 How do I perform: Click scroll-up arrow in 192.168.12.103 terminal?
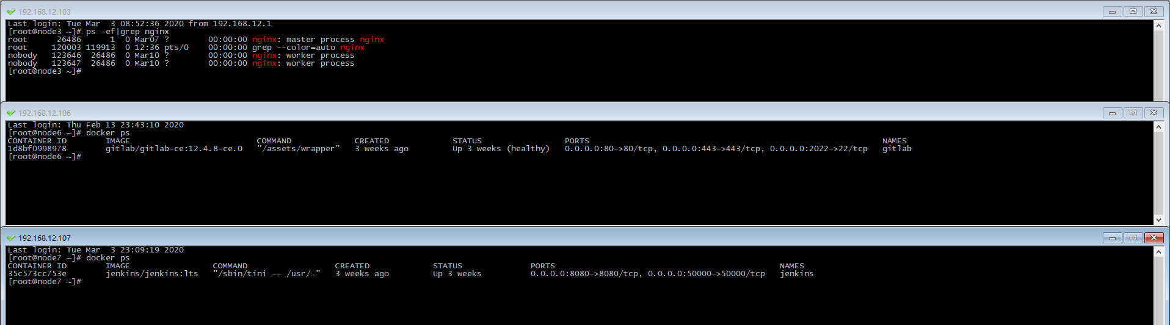(x=1158, y=26)
